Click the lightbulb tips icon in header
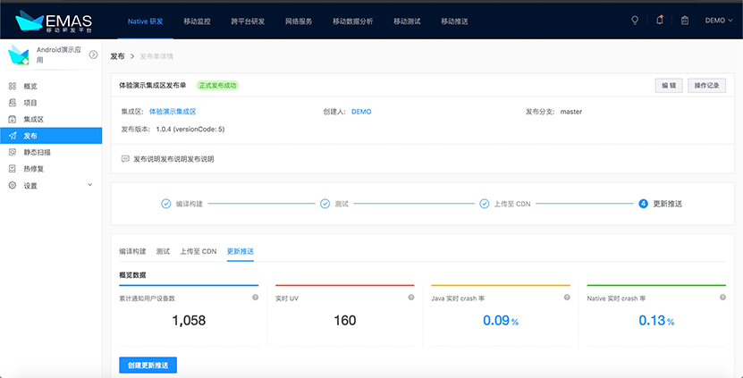Screen dimensions: 743x378 coord(636,20)
